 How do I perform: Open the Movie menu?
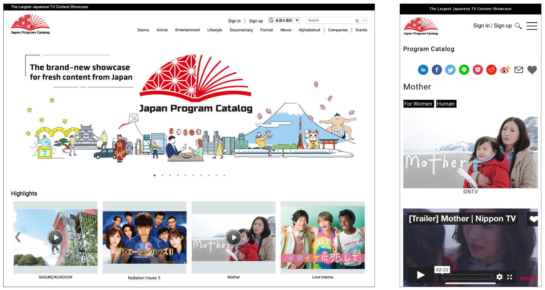coord(286,30)
